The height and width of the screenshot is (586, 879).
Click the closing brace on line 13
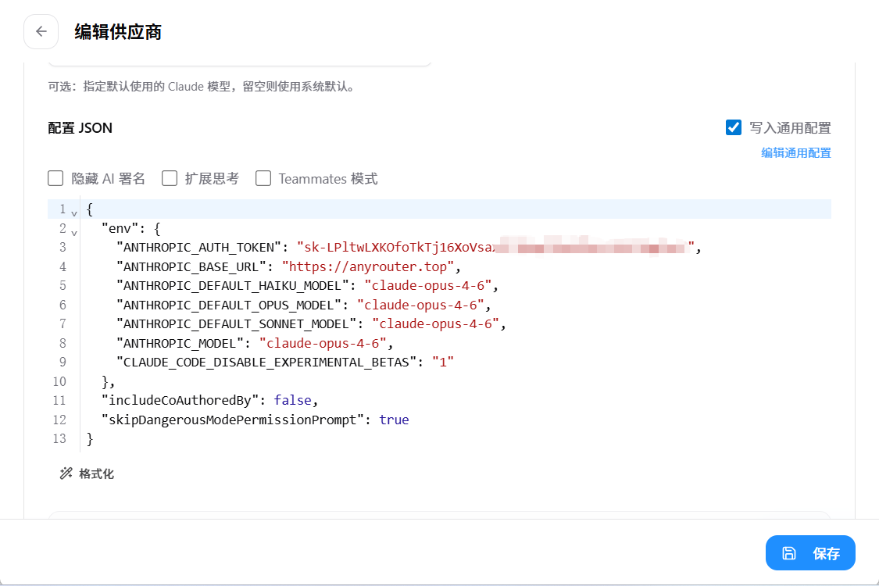click(90, 438)
